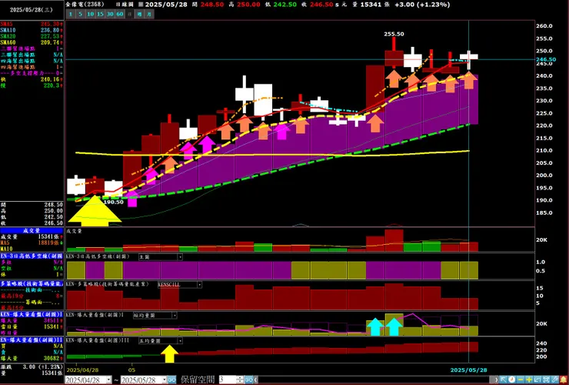Click the alert bell icon
The image size is (569, 385).
click(564, 380)
